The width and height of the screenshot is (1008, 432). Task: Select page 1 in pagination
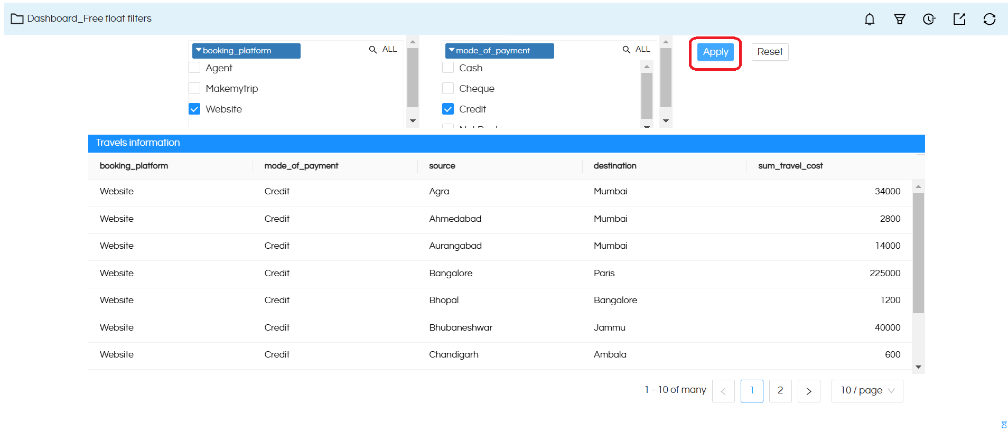pyautogui.click(x=752, y=391)
